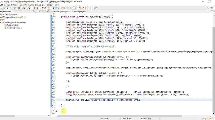Click the External Tools run icon
The height and width of the screenshot is (120, 215).
pyautogui.click(x=29, y=8)
